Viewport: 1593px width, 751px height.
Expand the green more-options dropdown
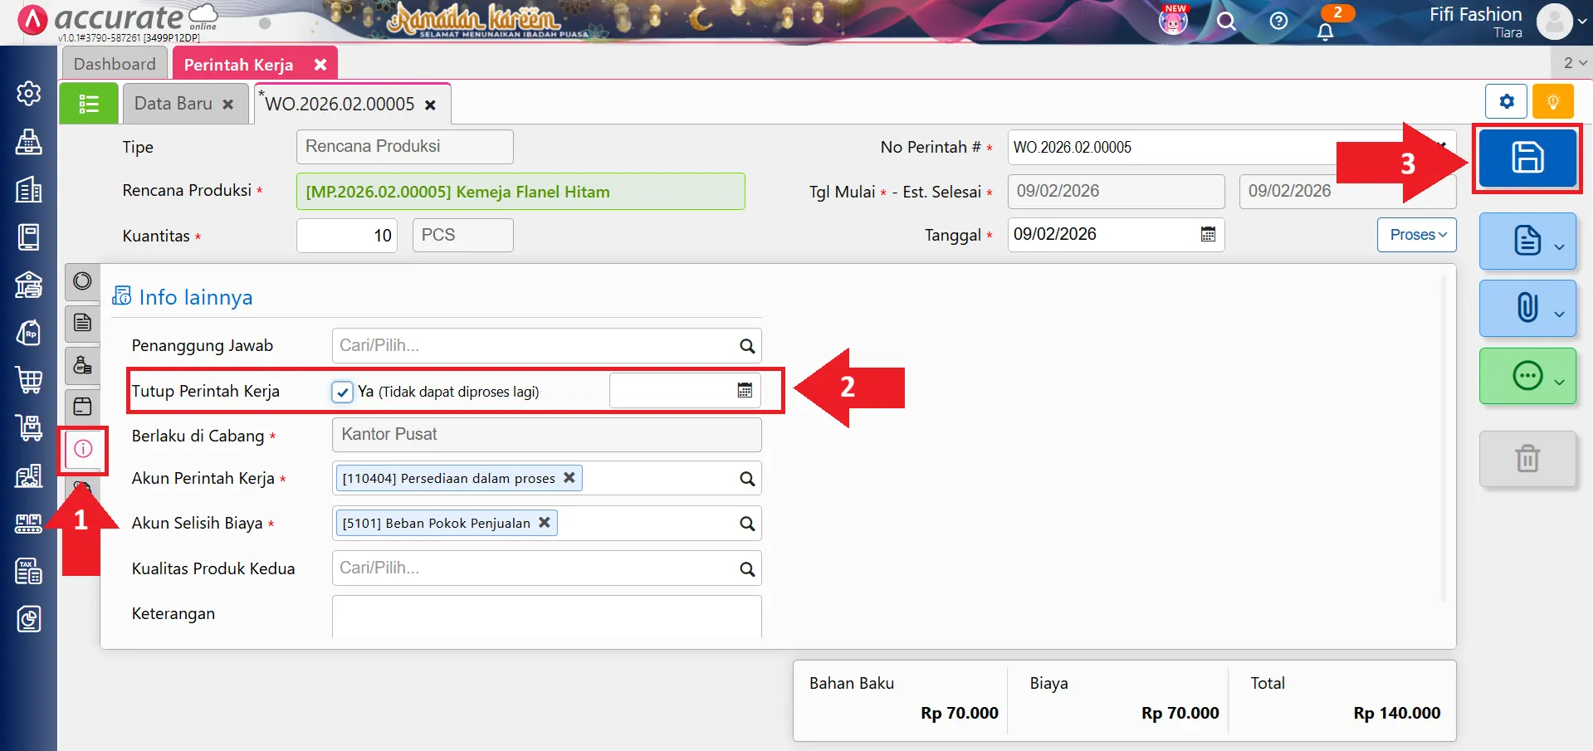(x=1527, y=377)
